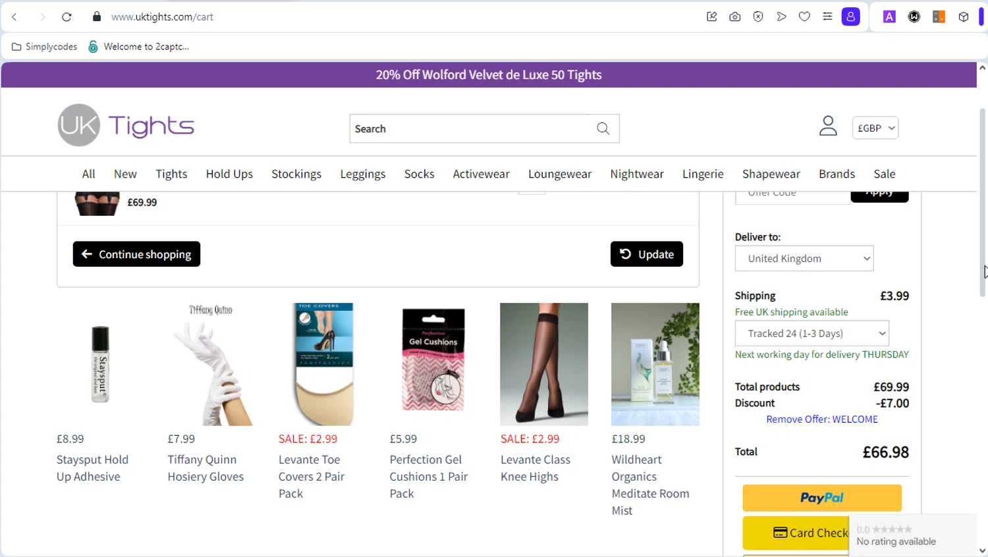Open Staysput Hold Up Adhesive thumbnail

100,364
